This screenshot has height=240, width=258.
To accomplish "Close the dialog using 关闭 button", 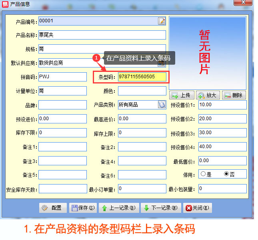I will coord(198,208).
